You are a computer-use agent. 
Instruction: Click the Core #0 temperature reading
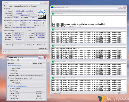point(26,91)
